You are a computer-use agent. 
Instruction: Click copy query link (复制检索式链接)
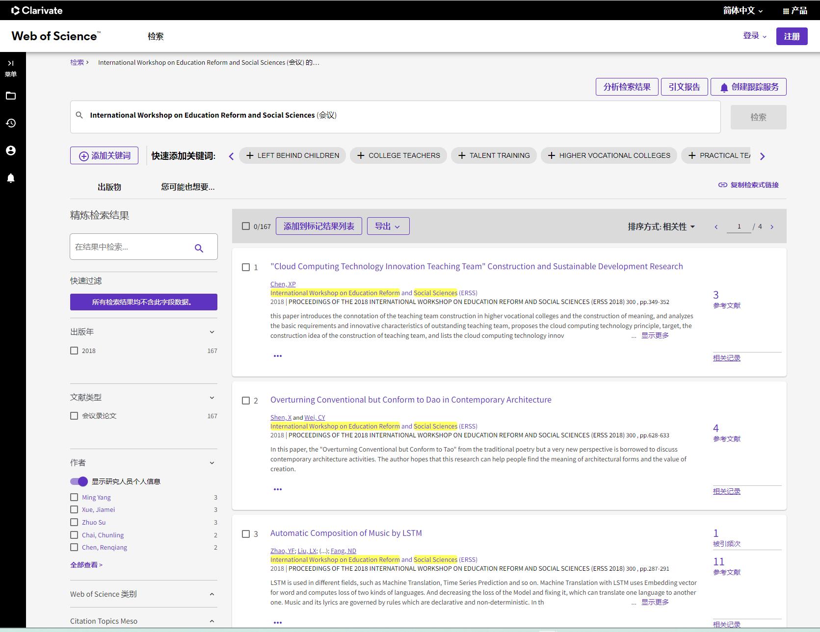(748, 185)
